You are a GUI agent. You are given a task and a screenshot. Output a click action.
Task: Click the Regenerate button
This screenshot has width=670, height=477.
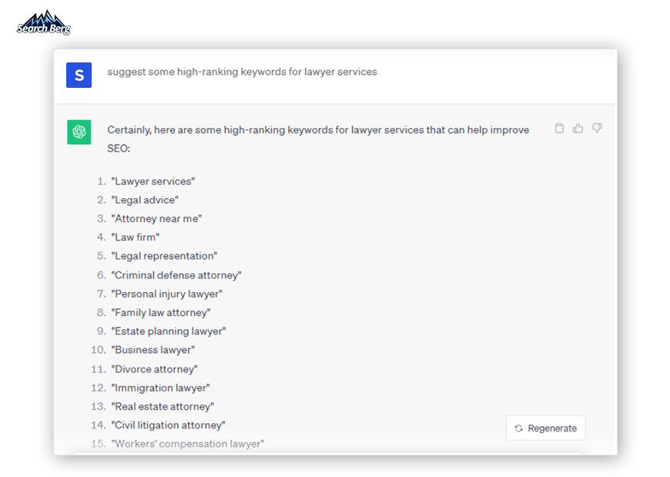pos(546,428)
